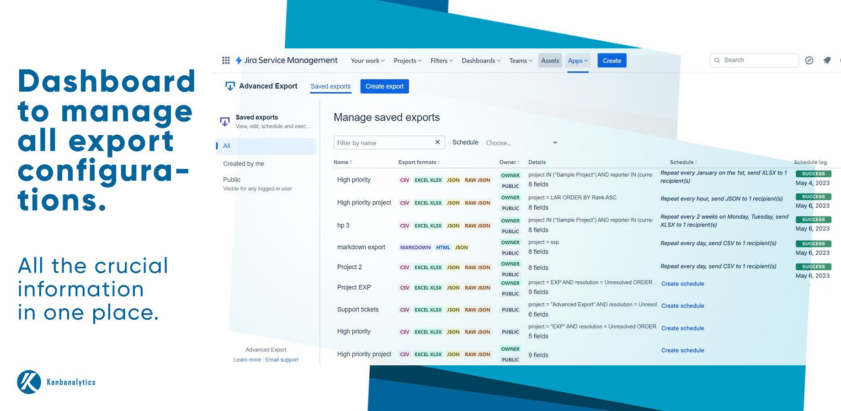This screenshot has height=411, width=841.
Task: Click the Saved exports sidebar heading
Action: [x=257, y=117]
